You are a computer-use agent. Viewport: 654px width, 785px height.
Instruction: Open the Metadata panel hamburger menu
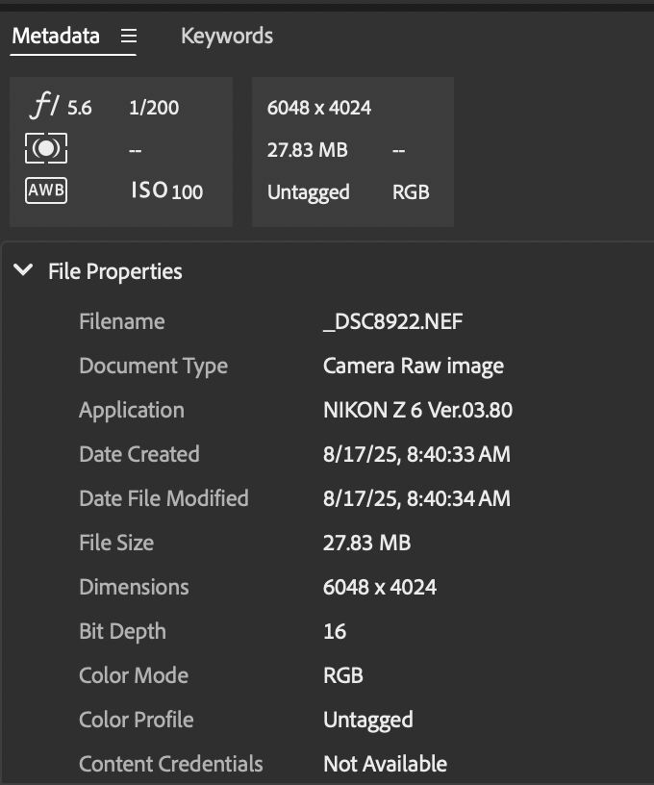click(x=129, y=36)
